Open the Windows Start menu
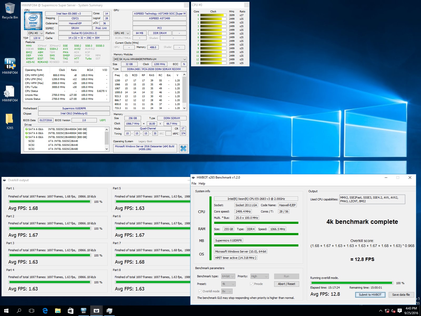This screenshot has height=316, width=421. (x=6, y=311)
